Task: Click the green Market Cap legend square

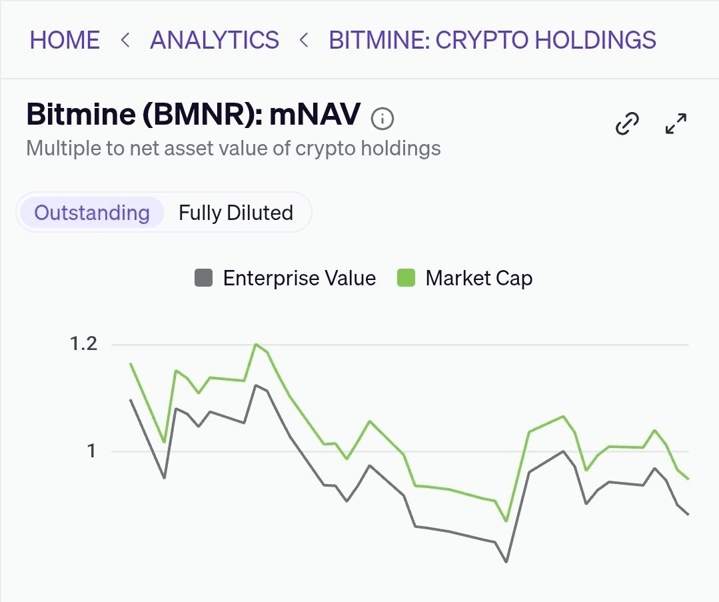Action: [x=406, y=278]
